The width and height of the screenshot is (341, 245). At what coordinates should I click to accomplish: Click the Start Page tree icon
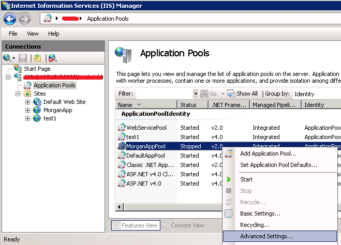pyautogui.click(x=18, y=68)
